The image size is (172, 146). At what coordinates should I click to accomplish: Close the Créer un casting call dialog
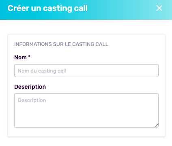click(159, 8)
